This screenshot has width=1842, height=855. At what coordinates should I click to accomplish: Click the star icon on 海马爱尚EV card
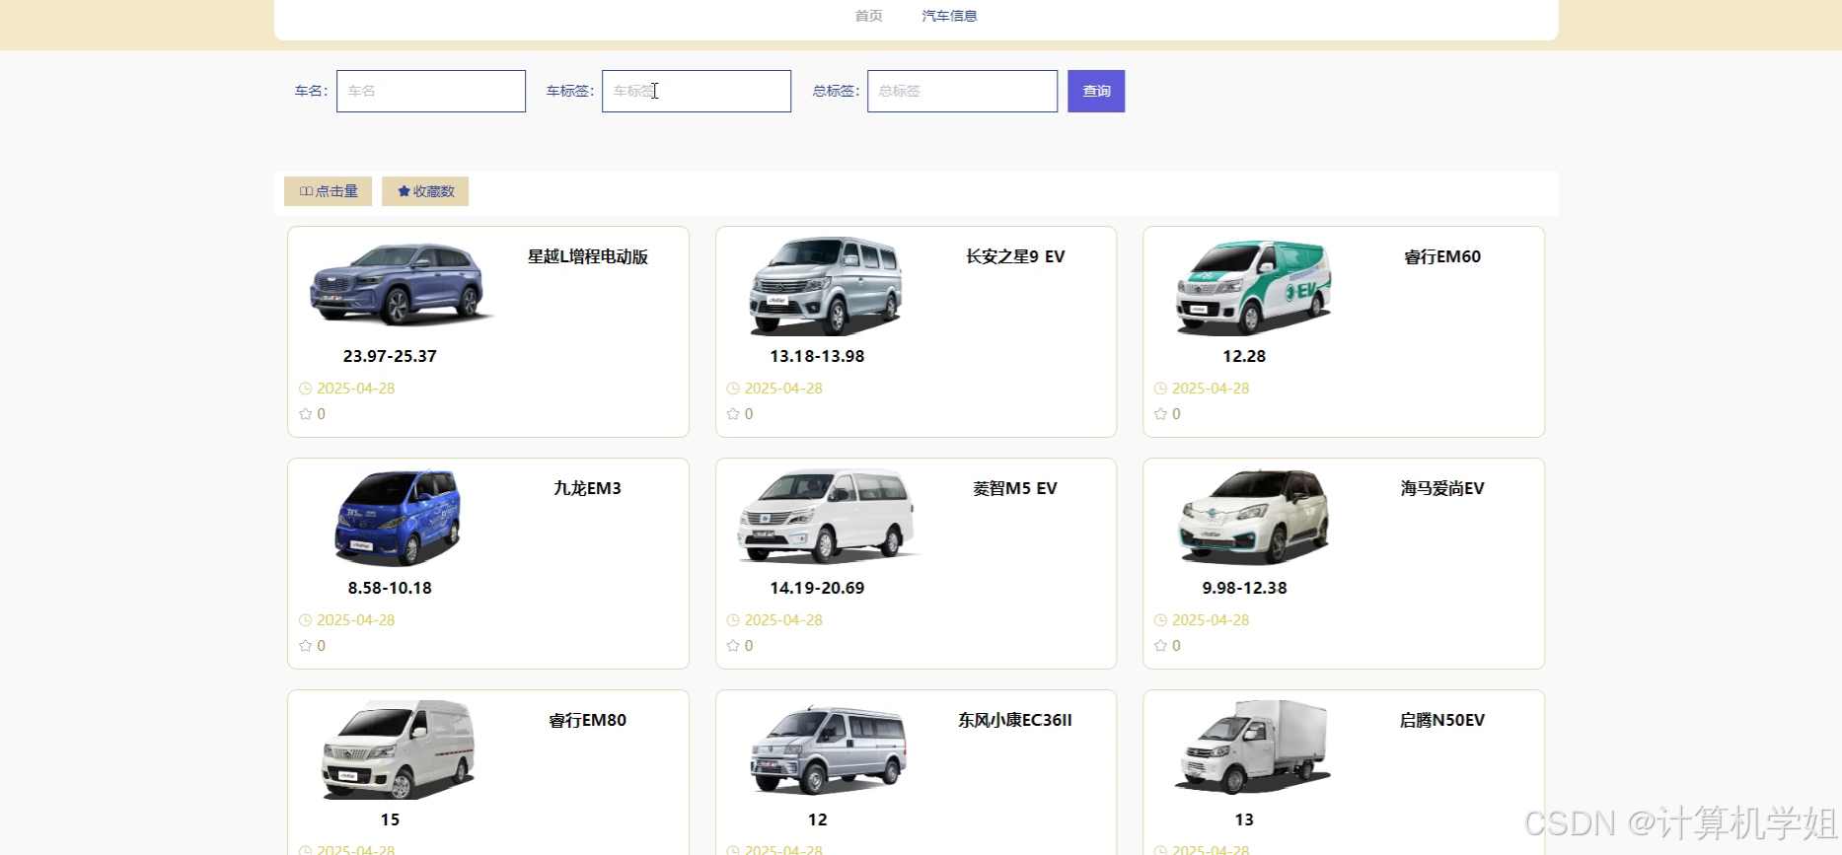point(1160,646)
